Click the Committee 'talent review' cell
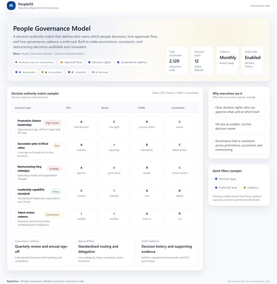 point(180,149)
